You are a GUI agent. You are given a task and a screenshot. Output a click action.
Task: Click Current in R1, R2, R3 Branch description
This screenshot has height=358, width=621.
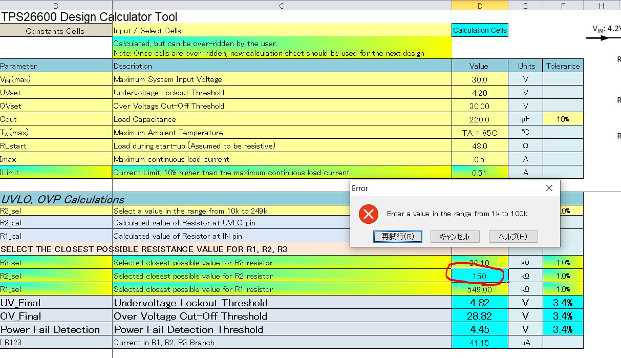(x=282, y=343)
